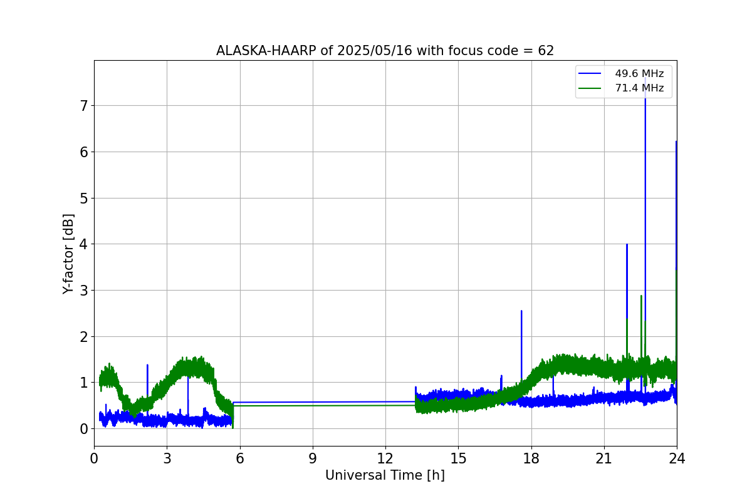Viewport: 752px width, 501px height.
Task: Click x-axis tick label 15
Action: (458, 458)
